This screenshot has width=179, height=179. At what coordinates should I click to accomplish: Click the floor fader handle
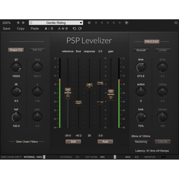78,103
